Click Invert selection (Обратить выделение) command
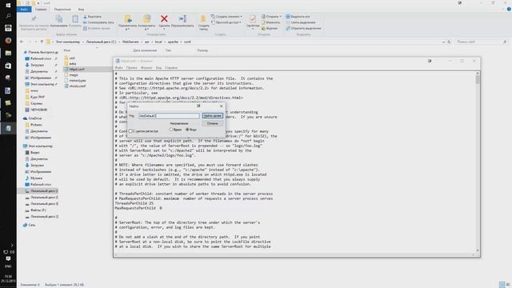512x288 pixels. pos(303,29)
